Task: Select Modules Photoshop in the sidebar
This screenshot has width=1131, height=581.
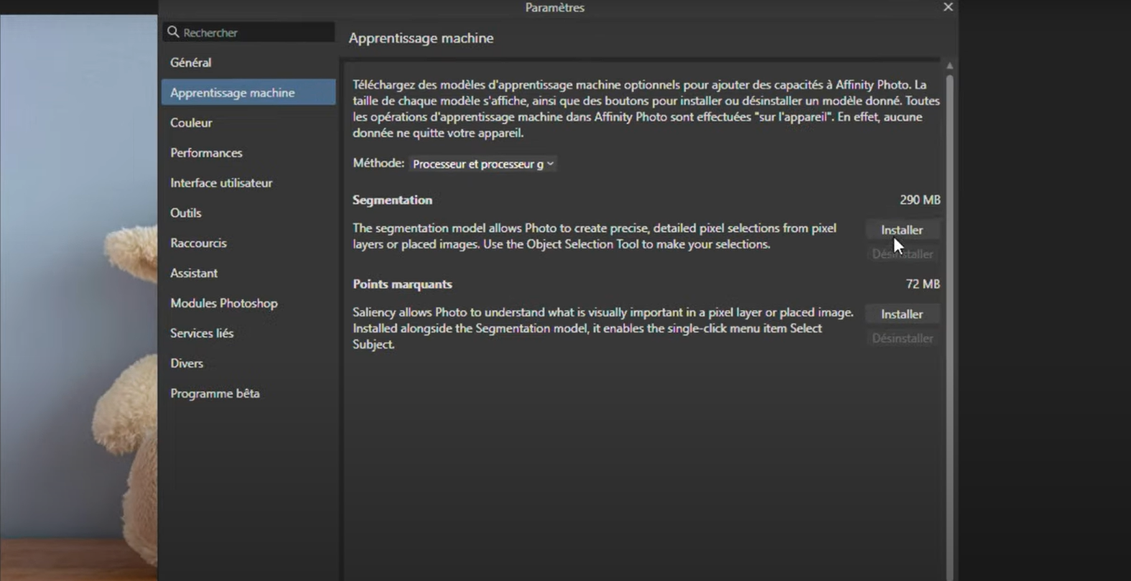Action: point(223,303)
